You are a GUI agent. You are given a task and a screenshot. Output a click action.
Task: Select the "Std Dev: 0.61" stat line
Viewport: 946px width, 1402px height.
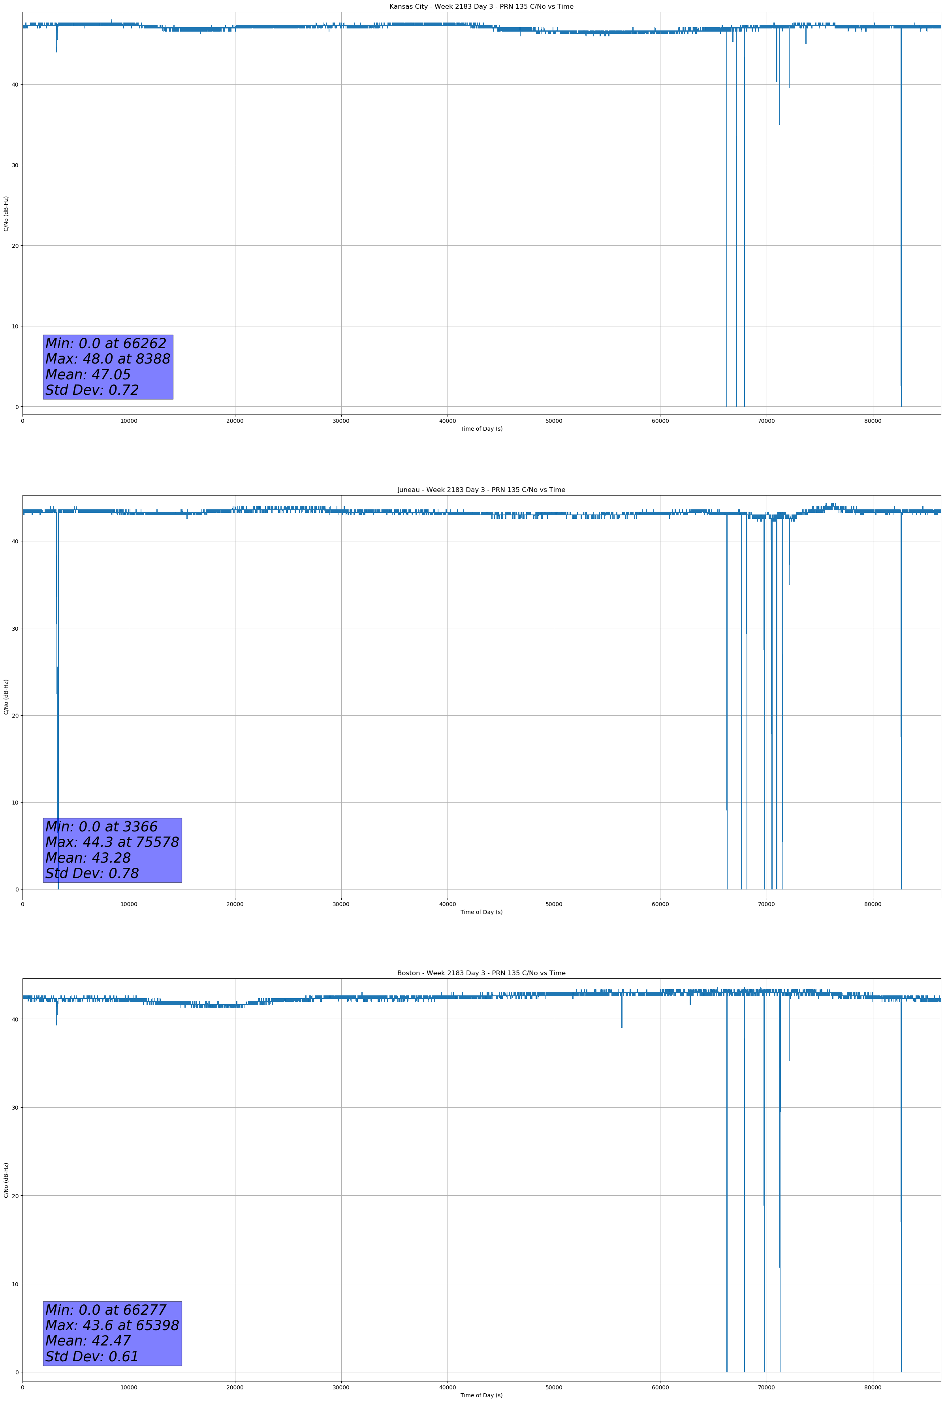click(92, 1356)
